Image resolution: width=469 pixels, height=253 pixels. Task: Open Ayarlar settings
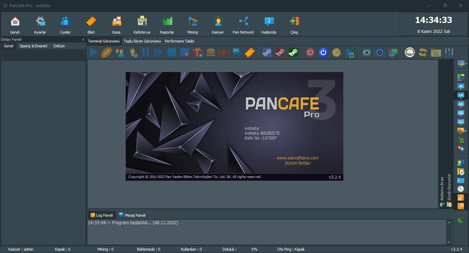(40, 25)
